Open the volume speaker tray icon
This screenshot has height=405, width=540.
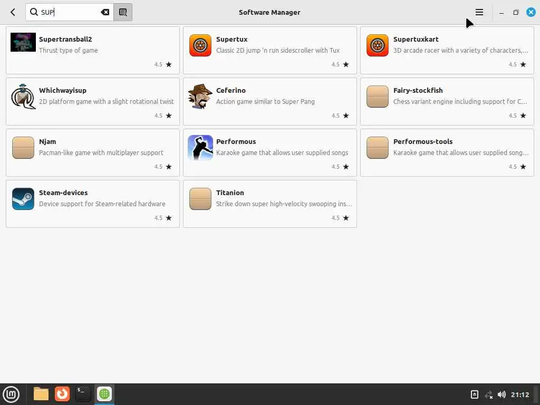(x=502, y=394)
